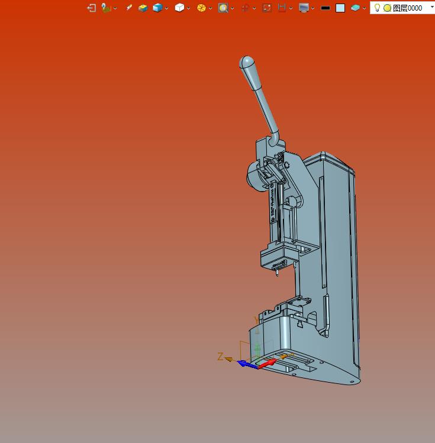This screenshot has width=435, height=443.
Task: Click the black color swatch
Action: point(326,8)
